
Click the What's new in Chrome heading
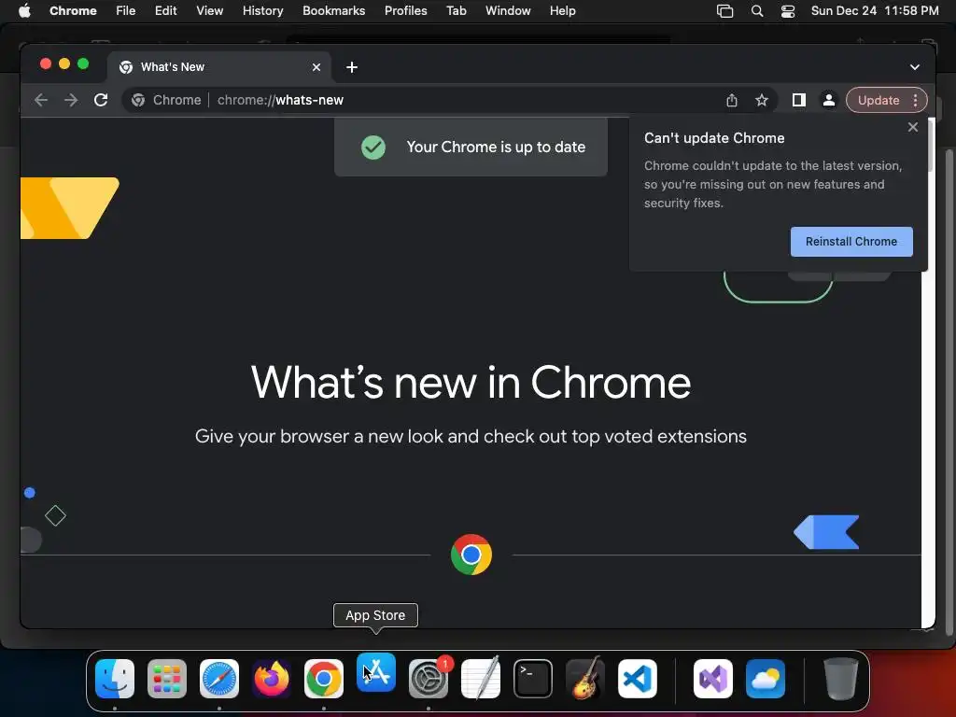coord(471,382)
